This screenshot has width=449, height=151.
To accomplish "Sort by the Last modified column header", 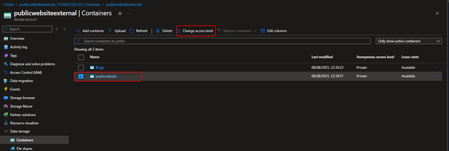I will [322, 57].
